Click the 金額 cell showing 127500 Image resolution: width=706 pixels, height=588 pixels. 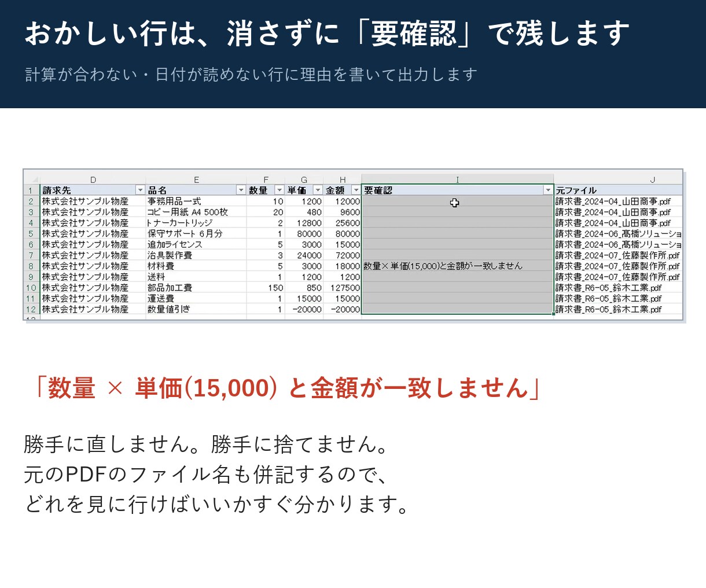click(x=343, y=288)
